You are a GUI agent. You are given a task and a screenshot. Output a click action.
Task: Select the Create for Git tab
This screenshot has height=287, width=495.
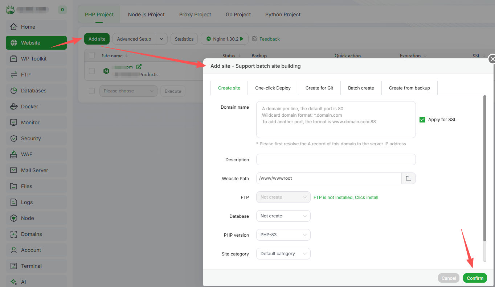(319, 88)
